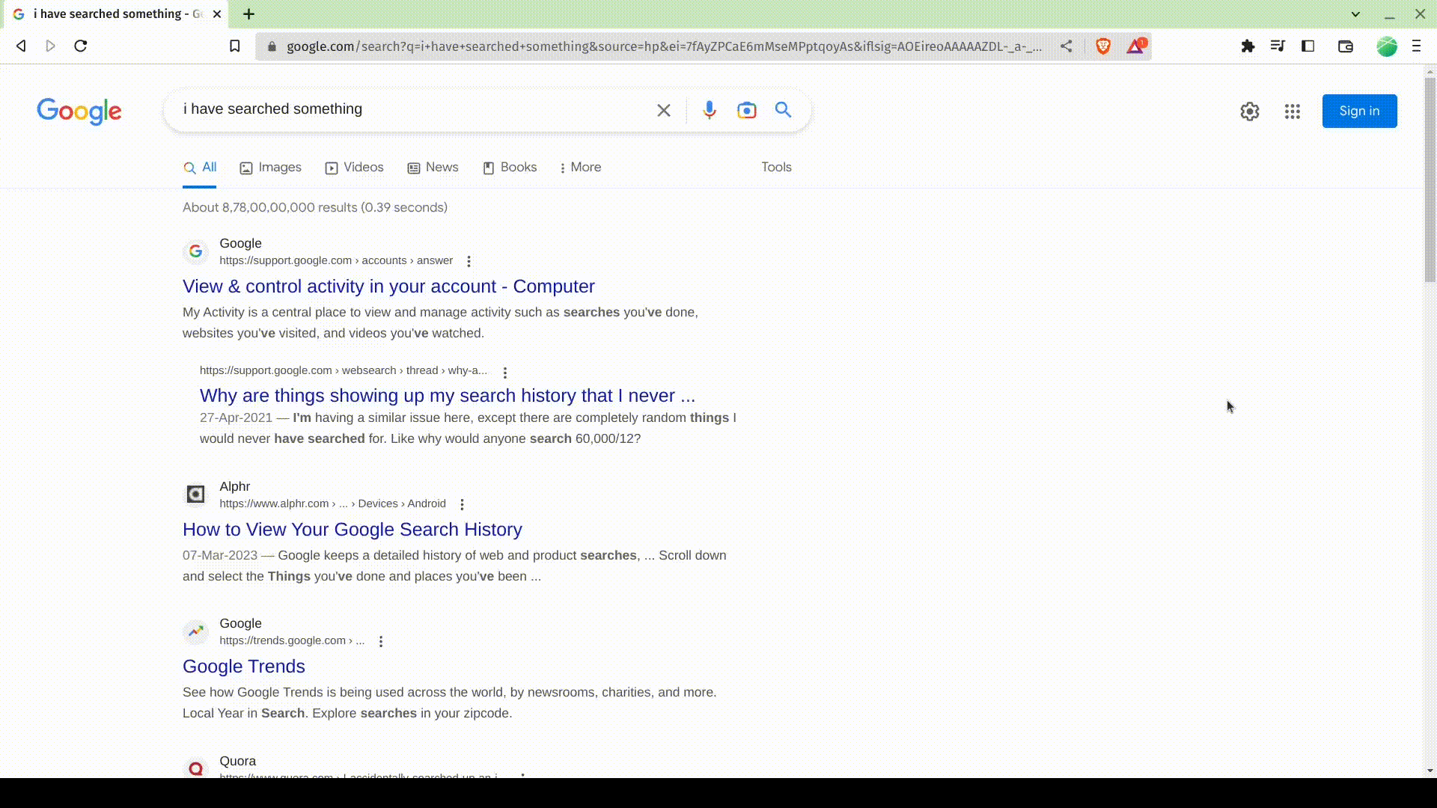The image size is (1437, 808).
Task: Click the Alphr site name
Action: click(x=234, y=487)
